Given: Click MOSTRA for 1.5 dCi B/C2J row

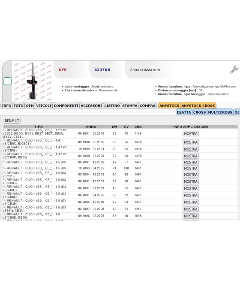Looking at the screenshot, I should coord(191,175).
